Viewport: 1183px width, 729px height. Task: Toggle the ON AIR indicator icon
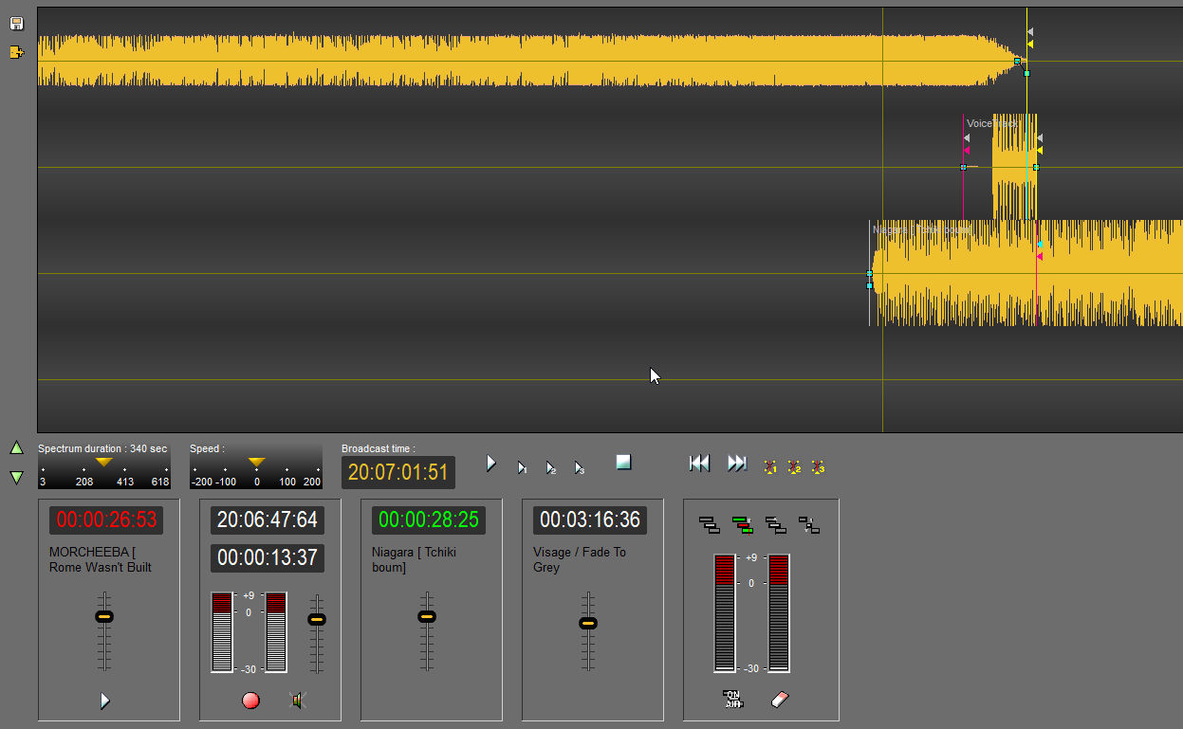pyautogui.click(x=732, y=700)
